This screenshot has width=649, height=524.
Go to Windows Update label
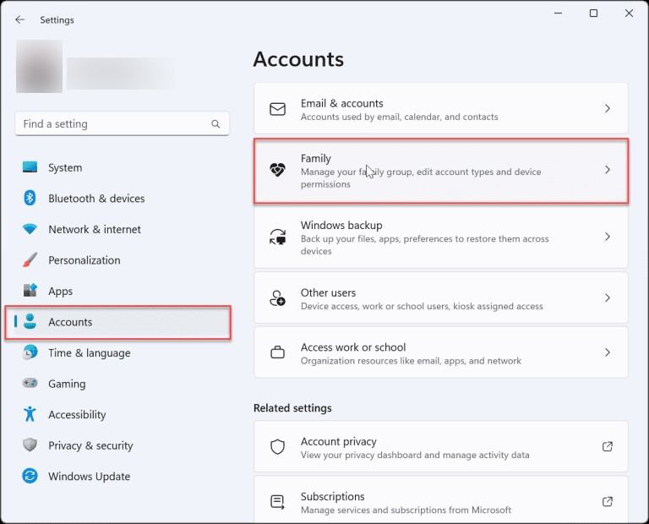[89, 477]
